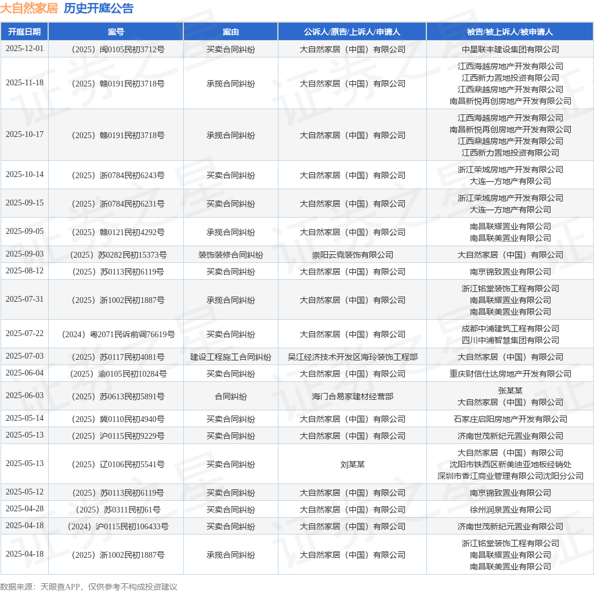
Task: Click the date 2025-10-14
Action: coord(24,174)
